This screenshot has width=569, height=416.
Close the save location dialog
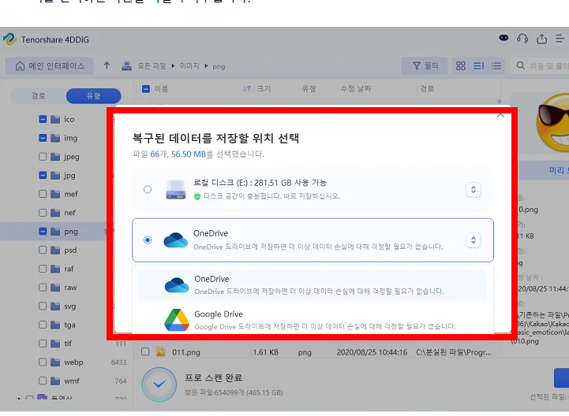click(500, 115)
